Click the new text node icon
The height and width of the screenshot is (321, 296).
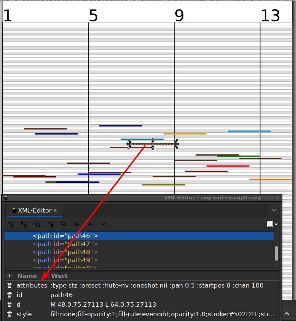(24, 224)
